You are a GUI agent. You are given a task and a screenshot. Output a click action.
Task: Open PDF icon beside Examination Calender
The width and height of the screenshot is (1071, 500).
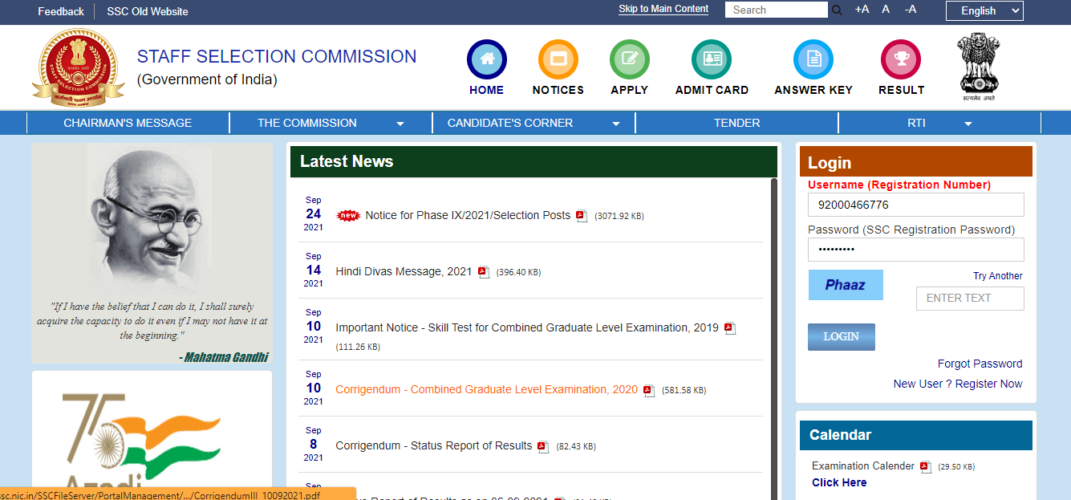[x=925, y=466]
